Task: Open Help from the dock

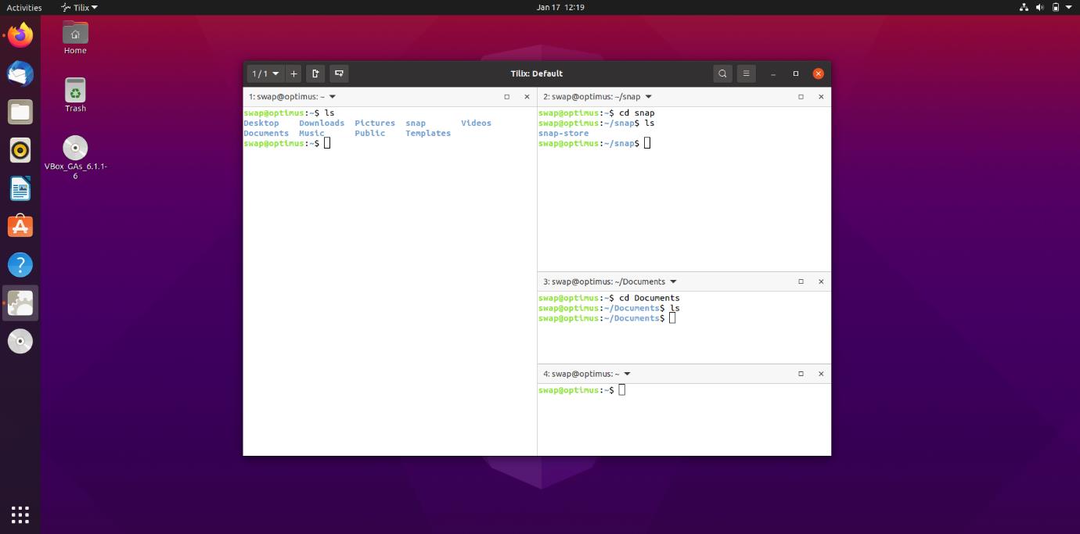Action: click(x=20, y=265)
